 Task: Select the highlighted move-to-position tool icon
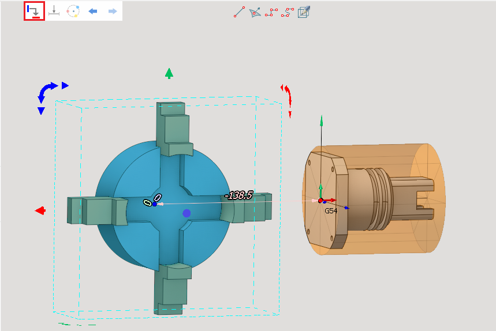click(34, 11)
